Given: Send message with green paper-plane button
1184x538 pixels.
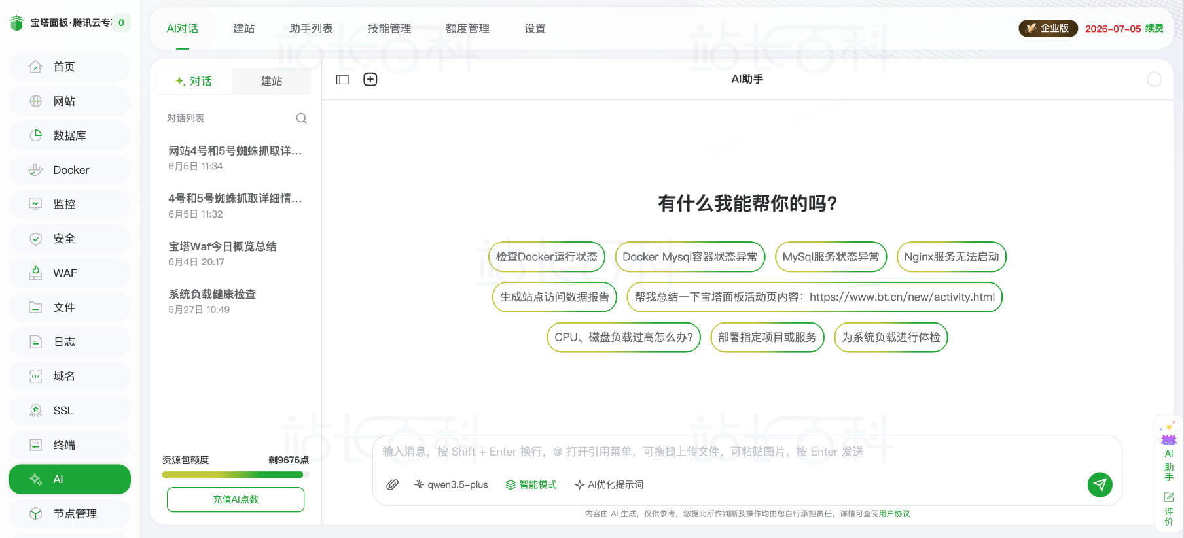Looking at the screenshot, I should (x=1100, y=484).
